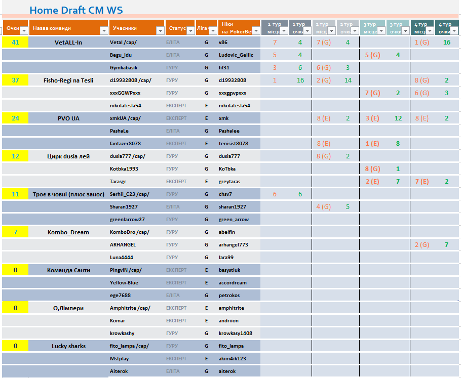Image resolution: width=461 pixels, height=378 pixels.
Task: Click the PokerBet nick greytaras
Action: pos(229,181)
